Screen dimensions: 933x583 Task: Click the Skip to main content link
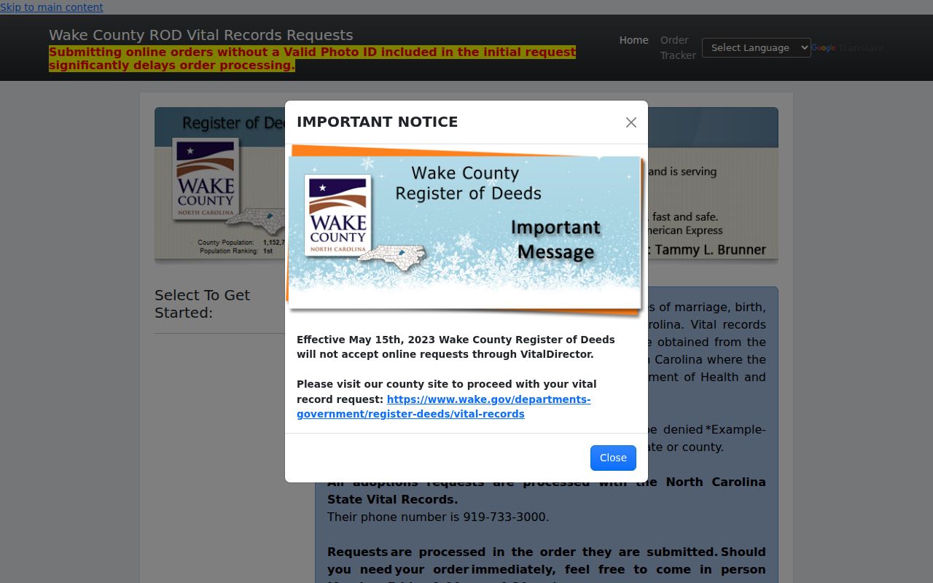tap(52, 7)
